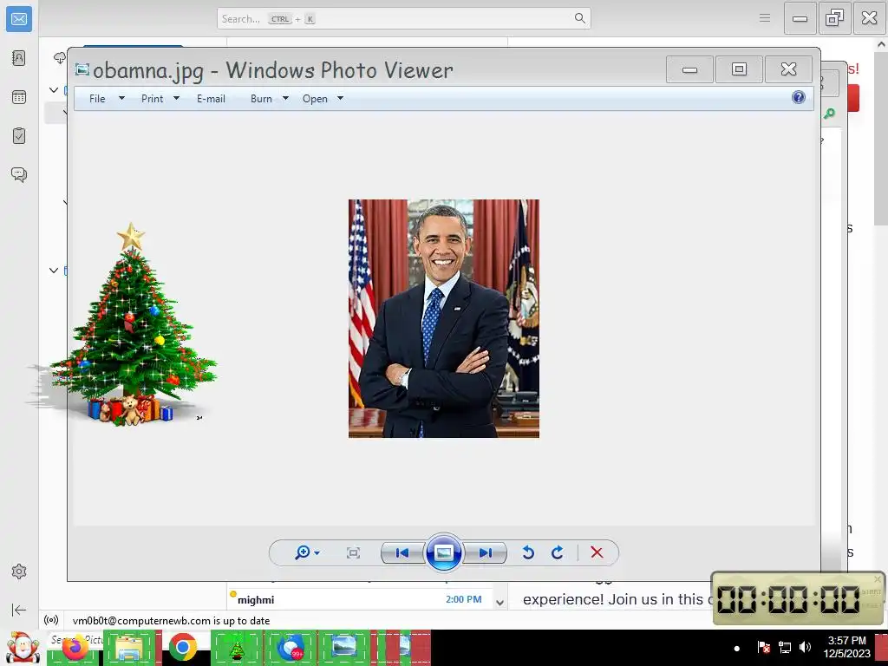The height and width of the screenshot is (666, 888).
Task: Close the Windows Photo Viewer window
Action: pos(788,69)
